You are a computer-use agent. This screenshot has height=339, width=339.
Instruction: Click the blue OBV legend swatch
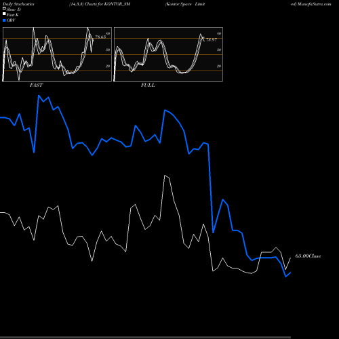tap(4, 20)
